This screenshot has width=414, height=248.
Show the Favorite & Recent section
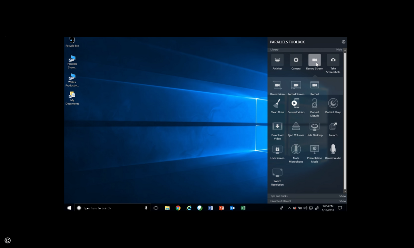(343, 201)
